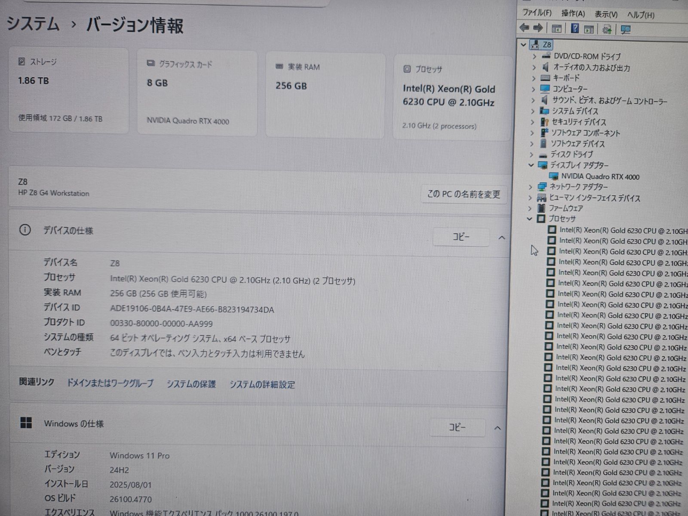Open the ファイル(F) menu
688x516 pixels.
[x=537, y=13]
